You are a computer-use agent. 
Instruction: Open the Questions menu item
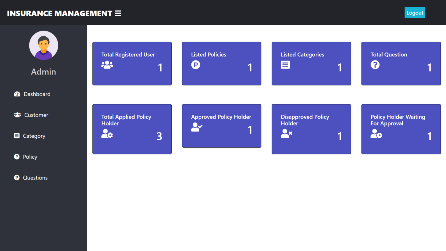pos(31,178)
